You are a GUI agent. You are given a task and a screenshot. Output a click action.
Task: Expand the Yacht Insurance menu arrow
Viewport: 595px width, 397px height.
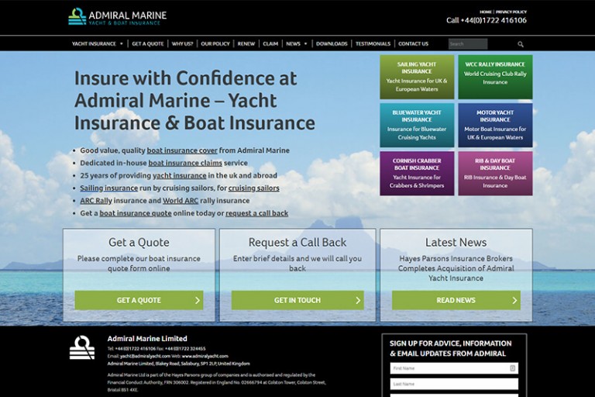coord(122,43)
